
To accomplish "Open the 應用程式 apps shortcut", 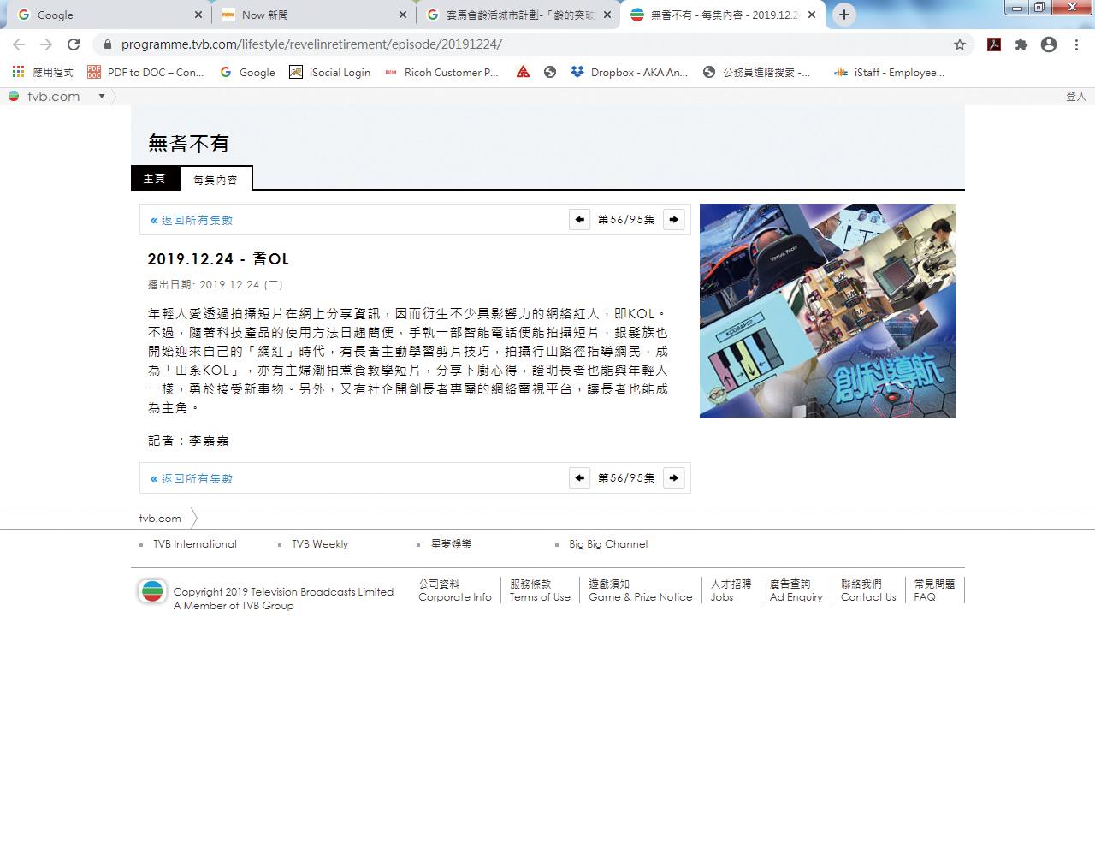I will pyautogui.click(x=43, y=73).
